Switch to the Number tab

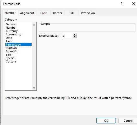(x=10, y=13)
